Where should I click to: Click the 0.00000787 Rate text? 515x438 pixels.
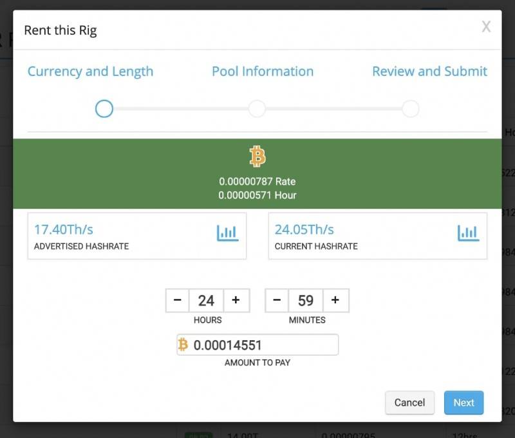[x=257, y=182]
